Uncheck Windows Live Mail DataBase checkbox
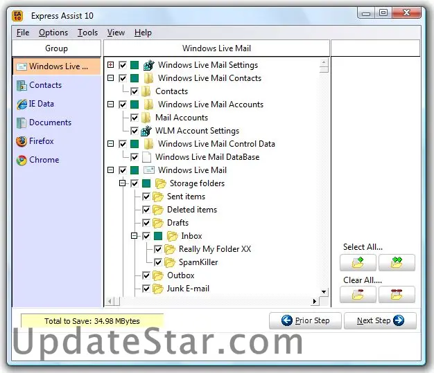The width and height of the screenshot is (434, 373). click(x=134, y=157)
